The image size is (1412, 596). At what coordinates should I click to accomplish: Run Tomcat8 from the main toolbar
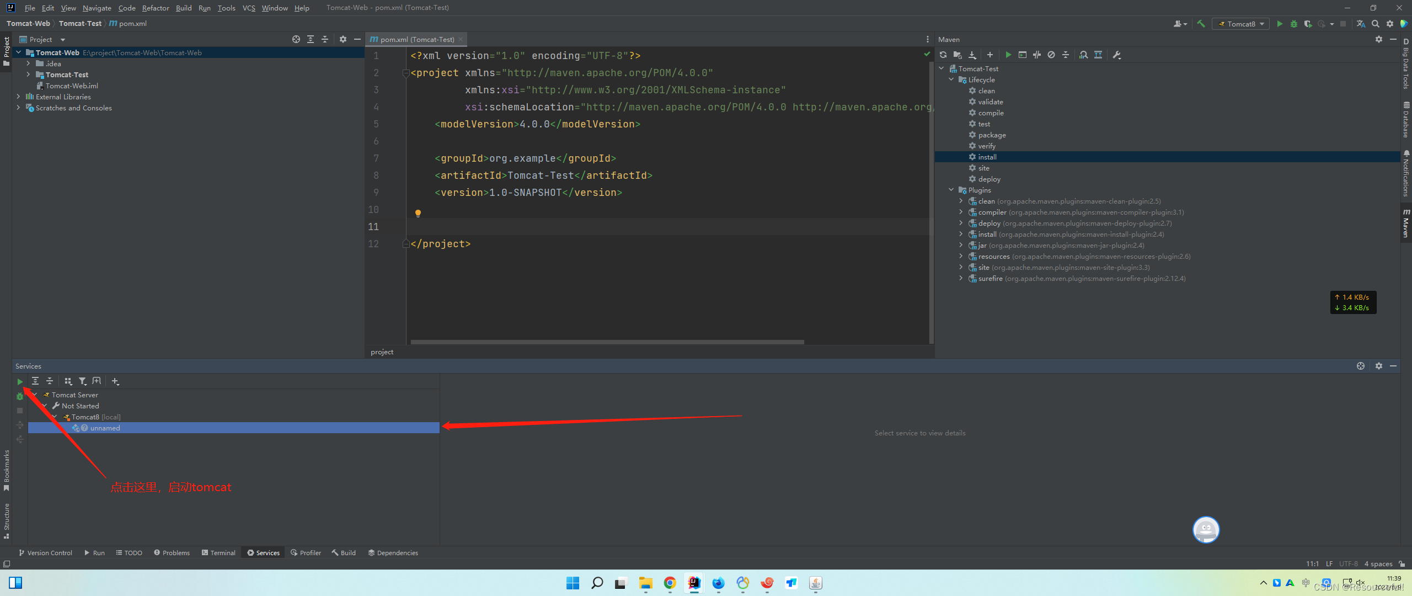coord(1280,24)
